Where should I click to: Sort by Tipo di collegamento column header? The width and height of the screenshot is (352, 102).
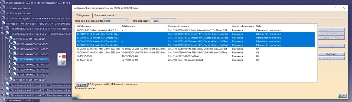tap(243, 26)
